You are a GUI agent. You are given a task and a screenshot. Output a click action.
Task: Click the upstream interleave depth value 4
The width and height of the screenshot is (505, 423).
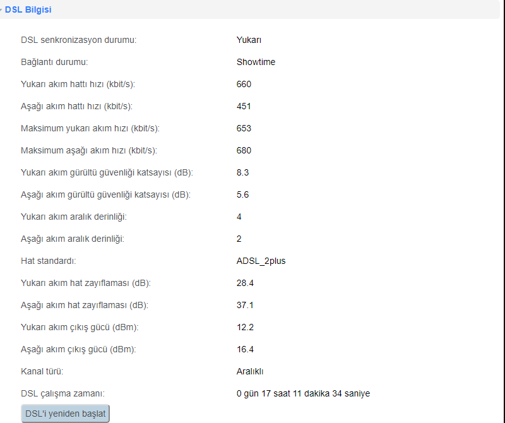pos(239,217)
